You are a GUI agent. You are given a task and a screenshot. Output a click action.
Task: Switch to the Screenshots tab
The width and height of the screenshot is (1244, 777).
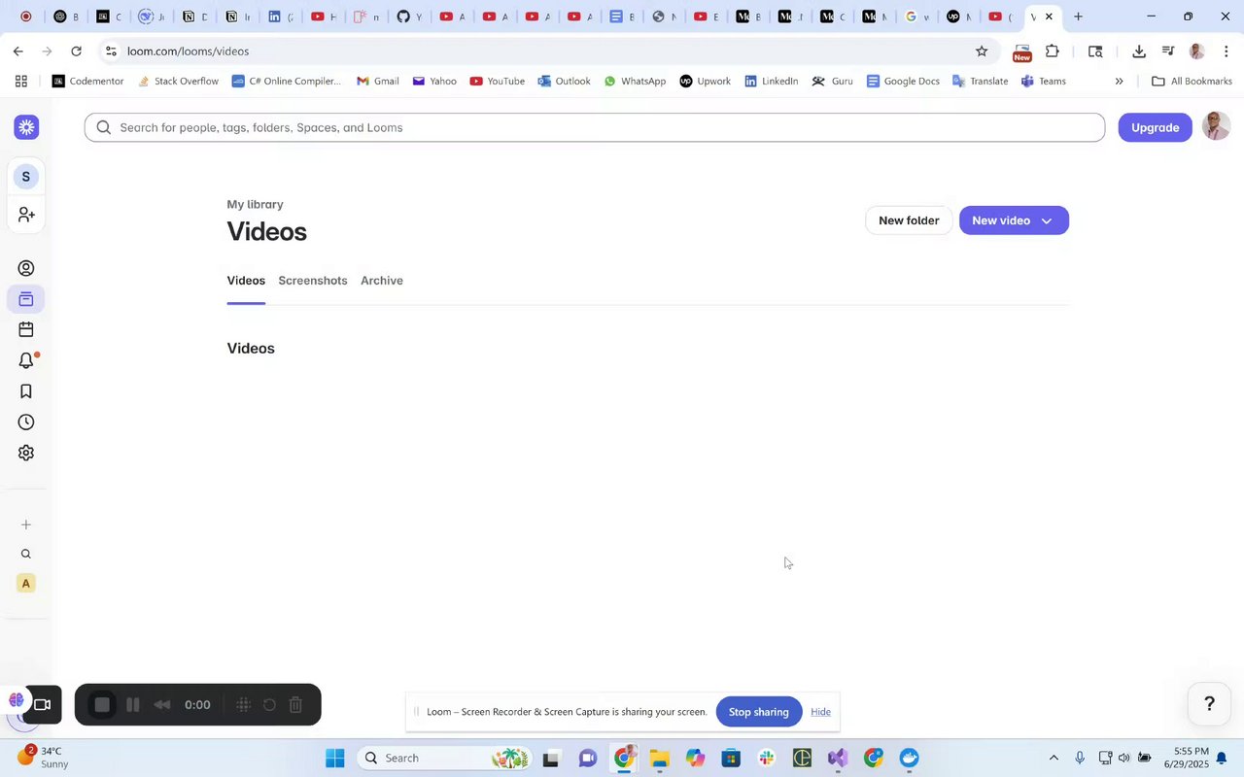(313, 281)
